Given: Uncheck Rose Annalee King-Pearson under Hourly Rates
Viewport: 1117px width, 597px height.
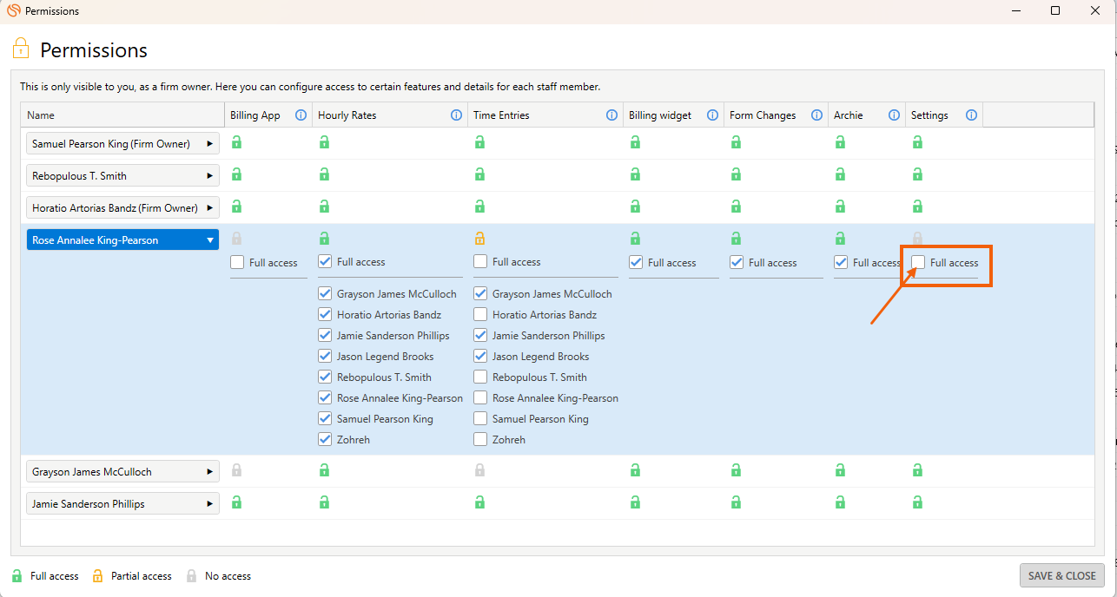Looking at the screenshot, I should 325,398.
